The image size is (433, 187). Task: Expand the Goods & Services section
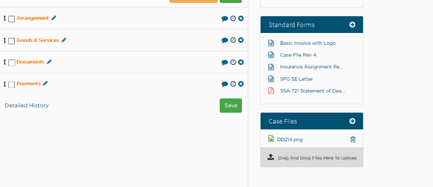click(38, 40)
